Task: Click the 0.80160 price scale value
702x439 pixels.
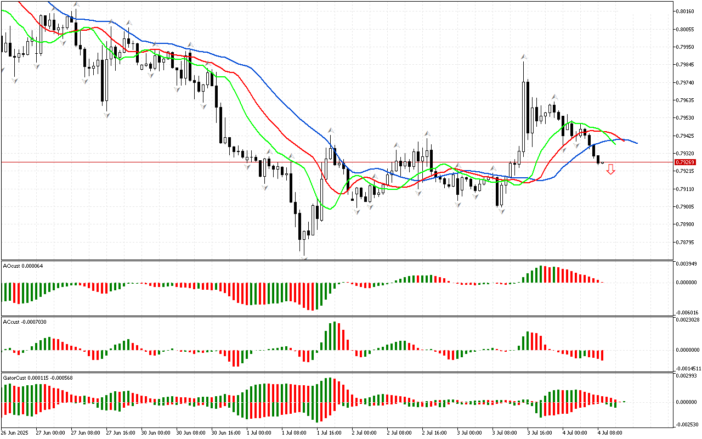Action: point(686,11)
